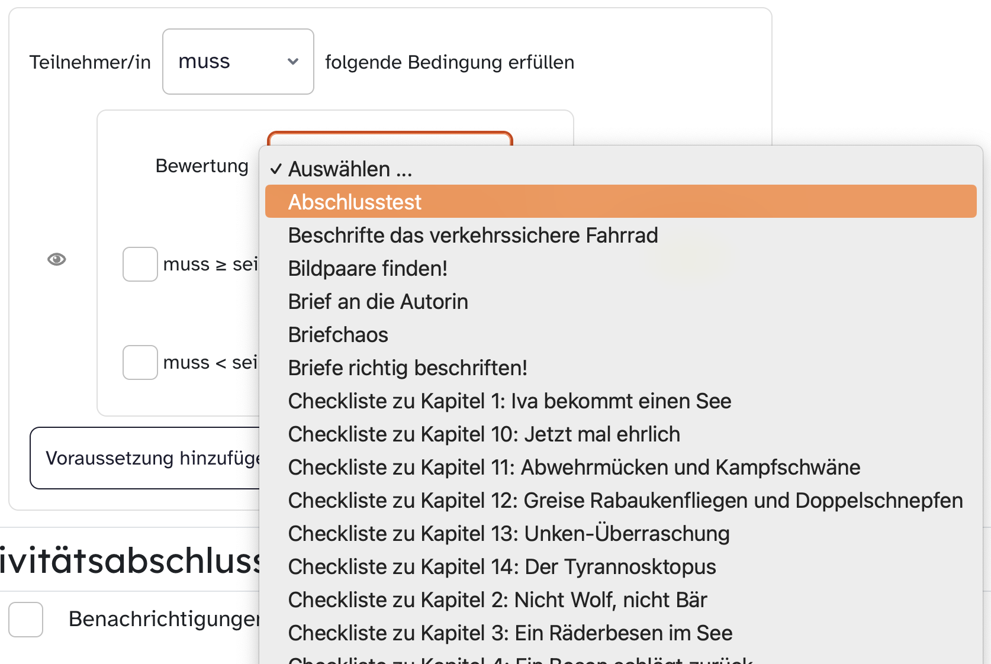The image size is (991, 664).
Task: Select Checkliste Kapitel 14: Der Tyrannosktopus
Action: (x=501, y=567)
